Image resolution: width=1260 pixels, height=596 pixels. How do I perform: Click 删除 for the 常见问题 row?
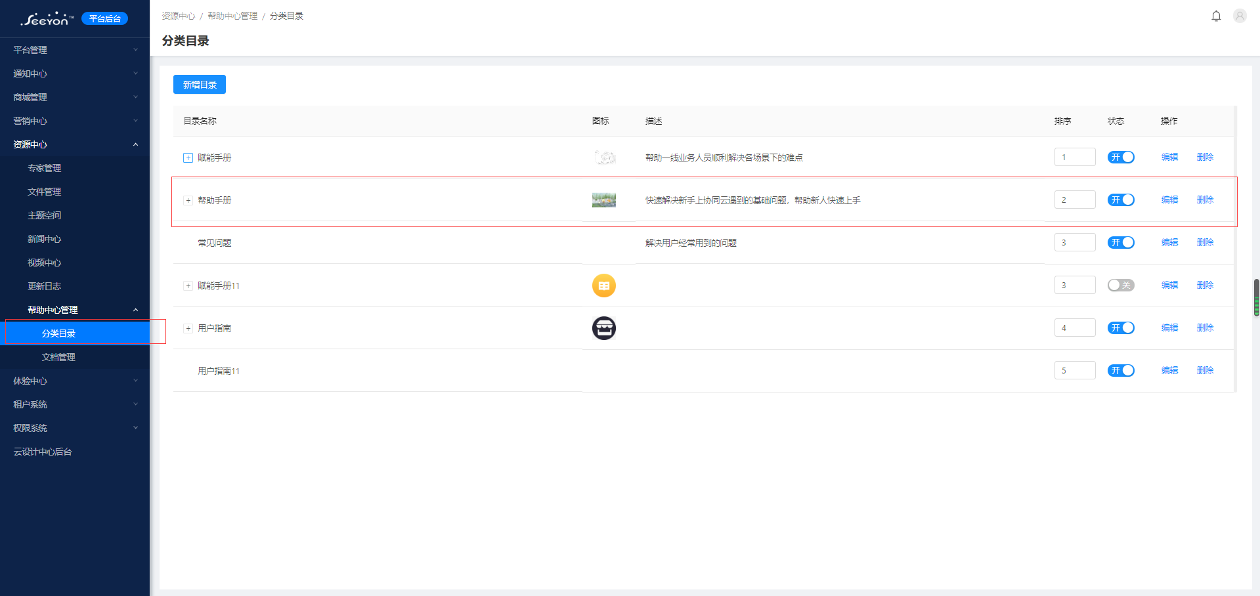tap(1205, 243)
